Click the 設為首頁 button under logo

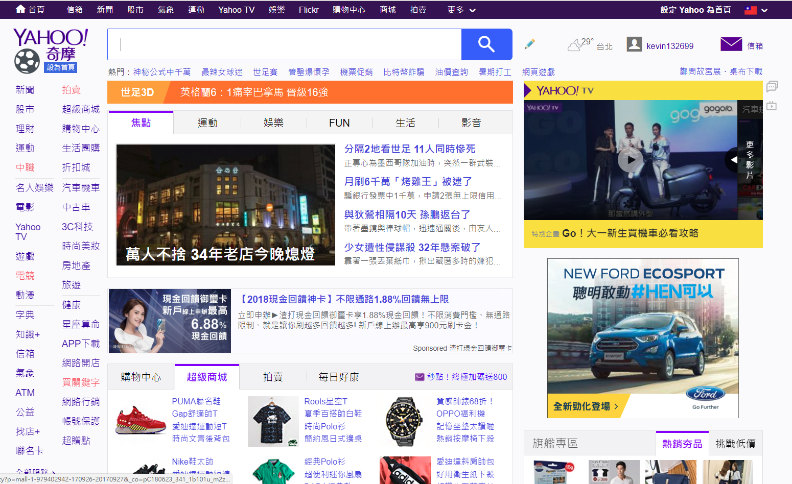pyautogui.click(x=61, y=67)
